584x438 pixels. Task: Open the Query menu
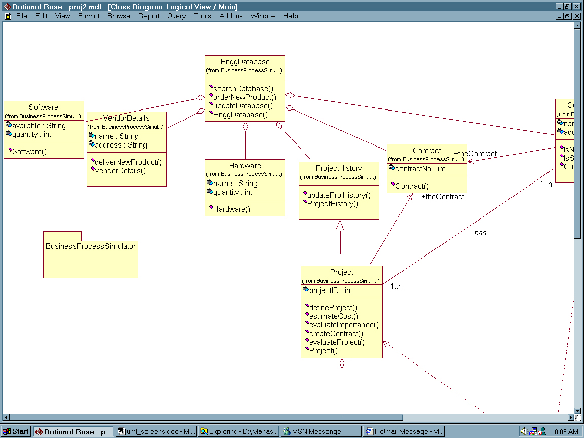[176, 16]
